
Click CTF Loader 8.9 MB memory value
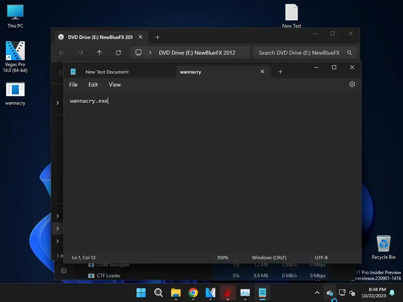click(x=261, y=276)
